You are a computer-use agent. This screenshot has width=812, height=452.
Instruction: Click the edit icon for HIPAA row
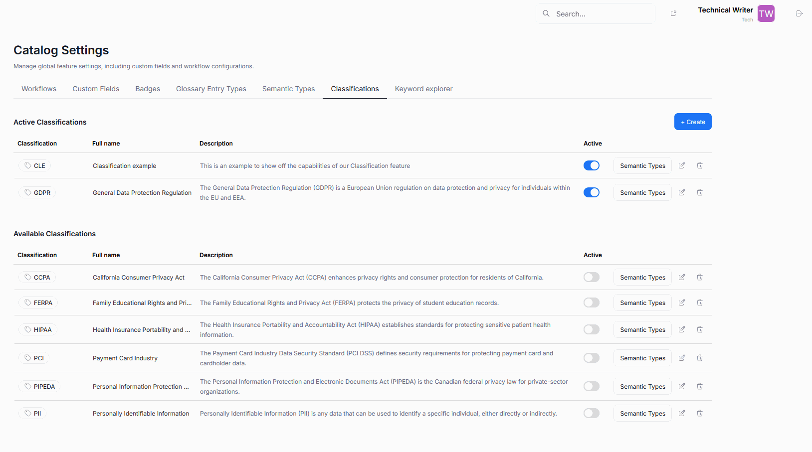(x=682, y=329)
